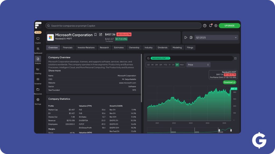
Task: Click the company search input field
Action: click(124, 26)
